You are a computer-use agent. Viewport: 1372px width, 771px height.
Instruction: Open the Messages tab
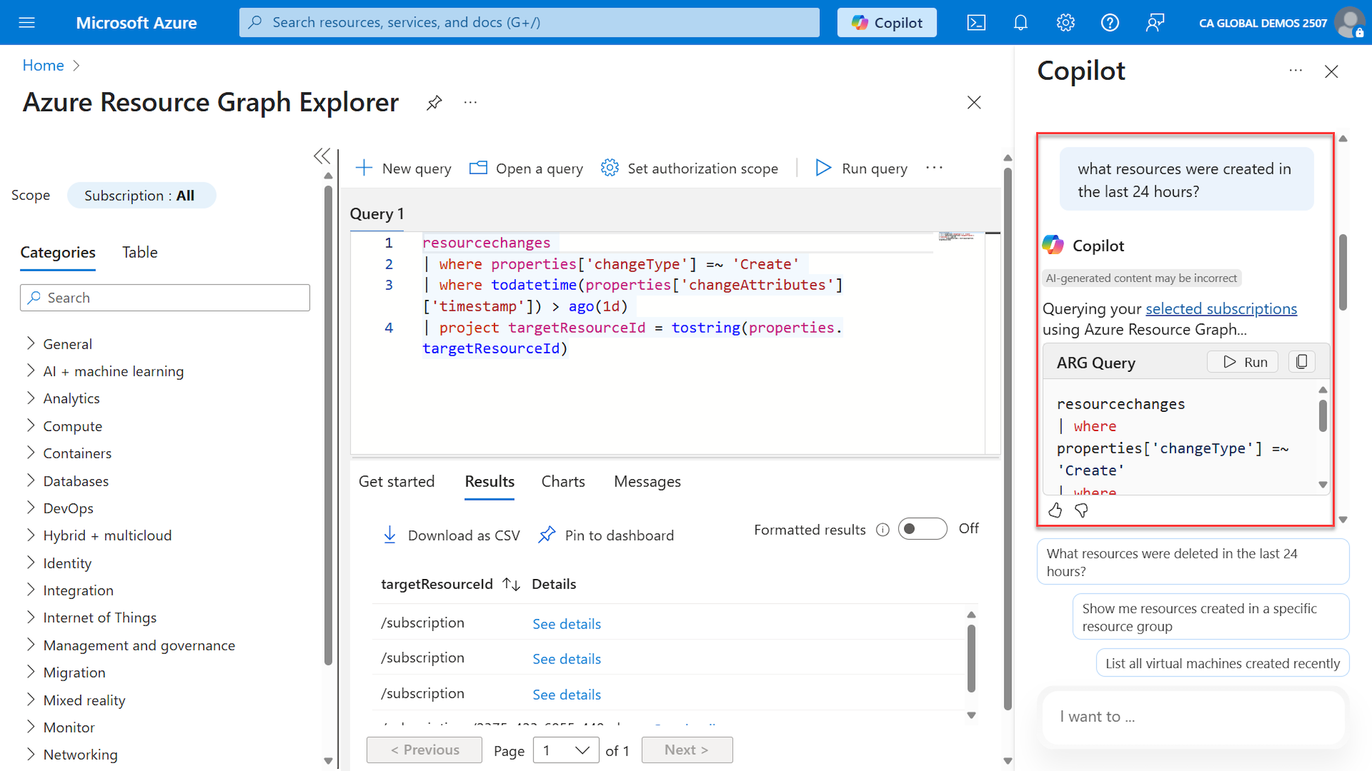[x=647, y=481]
